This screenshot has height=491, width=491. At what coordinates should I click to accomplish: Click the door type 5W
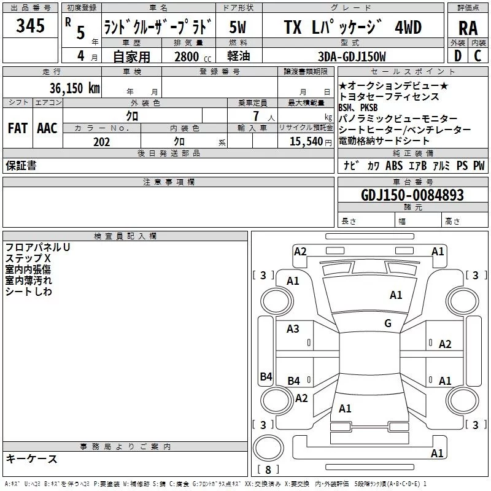coord(238,27)
